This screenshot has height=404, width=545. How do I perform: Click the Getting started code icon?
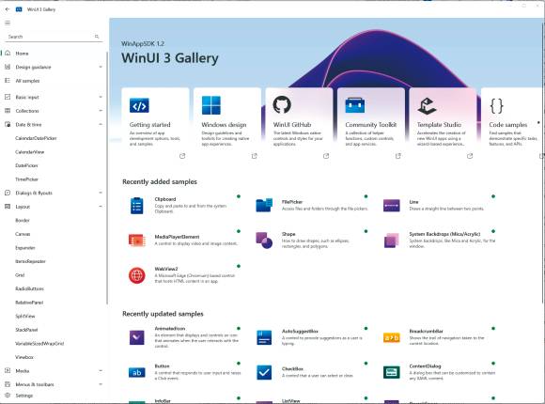pos(139,105)
